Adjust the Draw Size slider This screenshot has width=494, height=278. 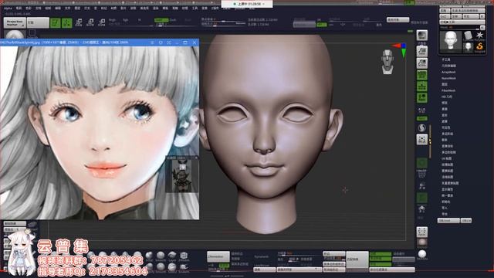point(223,24)
